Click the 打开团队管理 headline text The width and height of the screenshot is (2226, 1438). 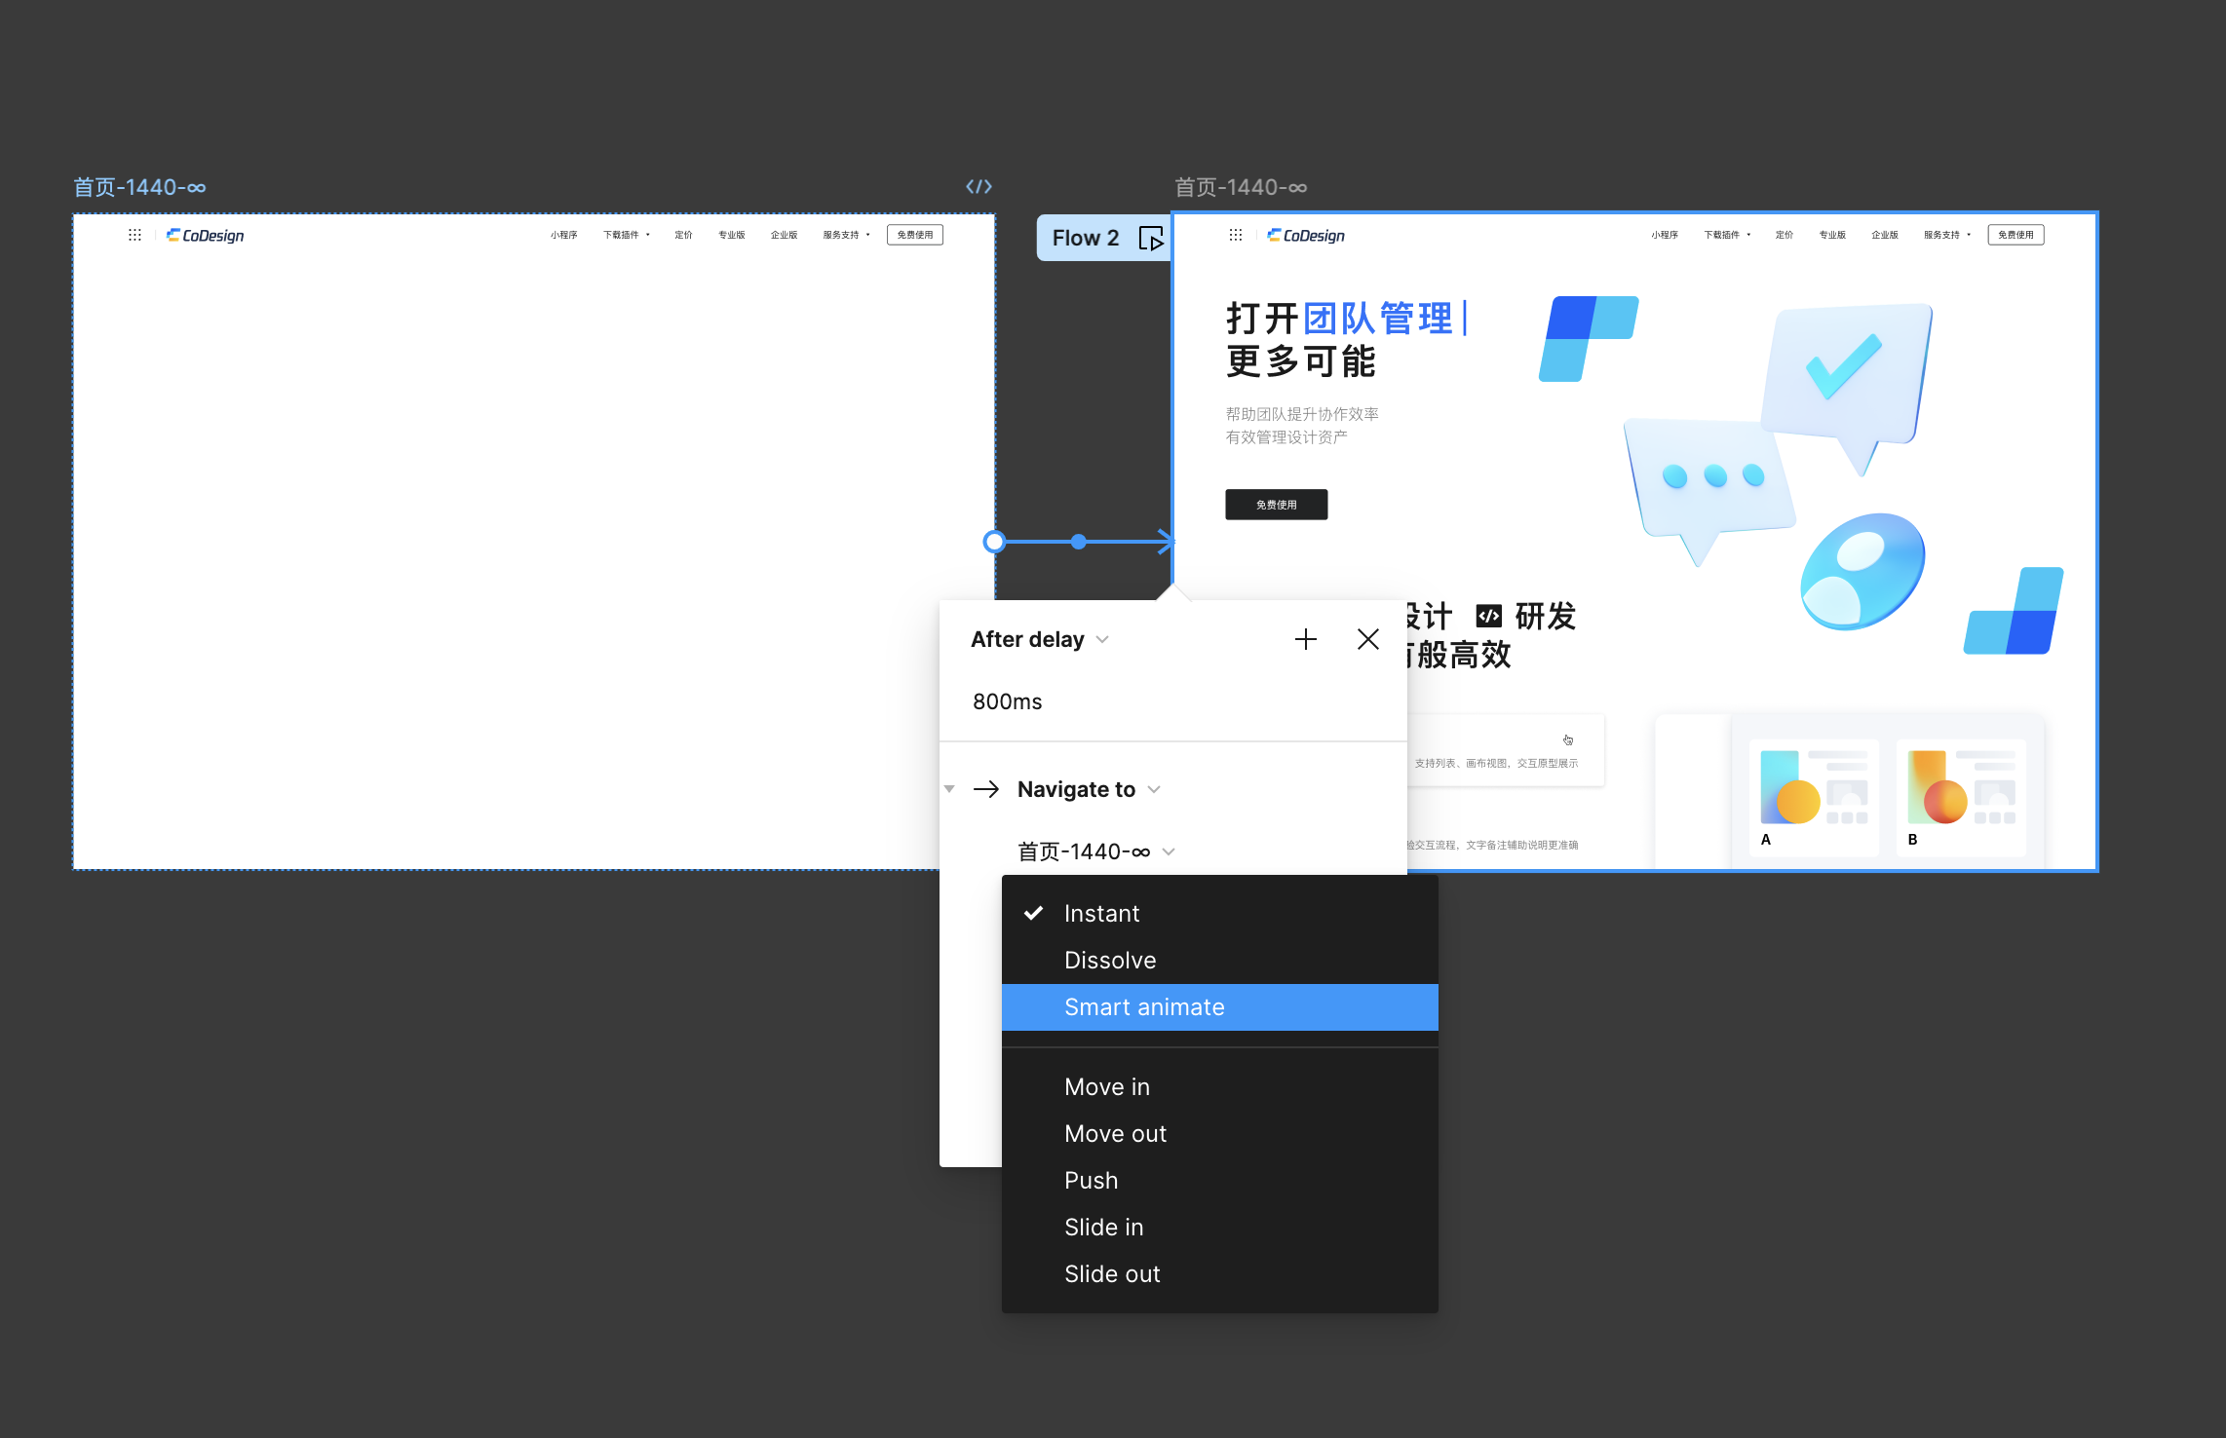[x=1340, y=319]
